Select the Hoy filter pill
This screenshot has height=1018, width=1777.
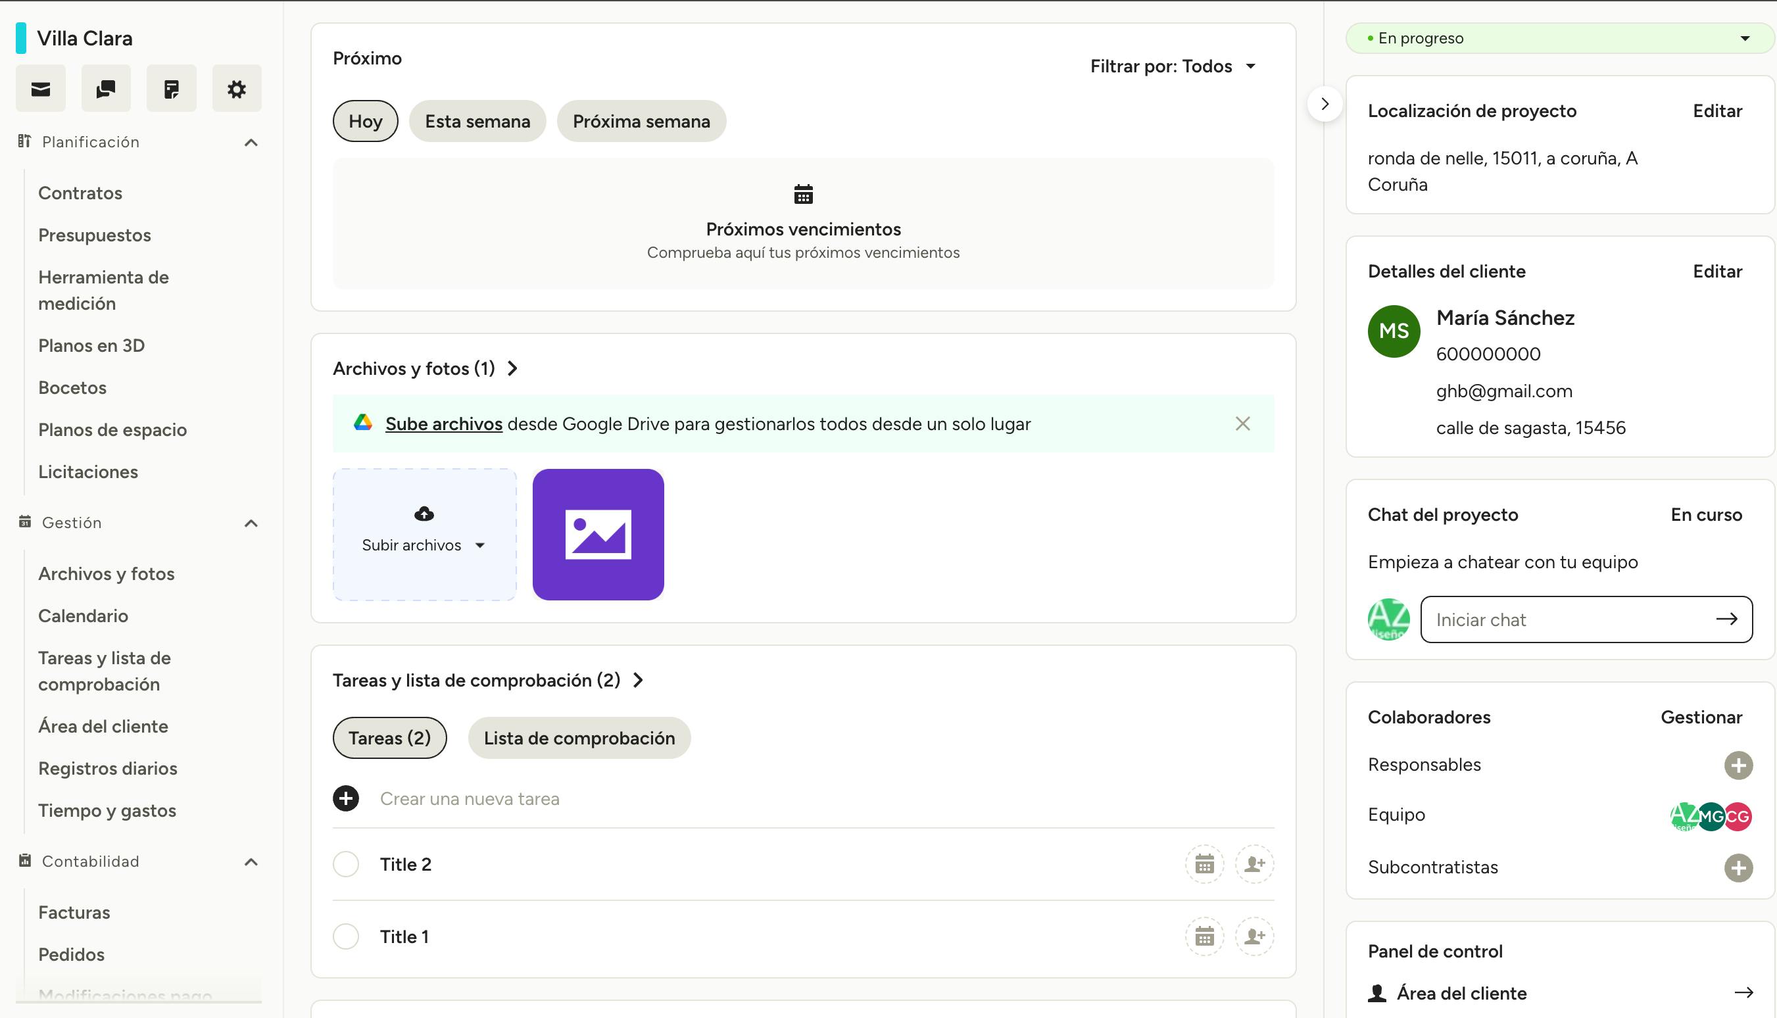click(365, 121)
